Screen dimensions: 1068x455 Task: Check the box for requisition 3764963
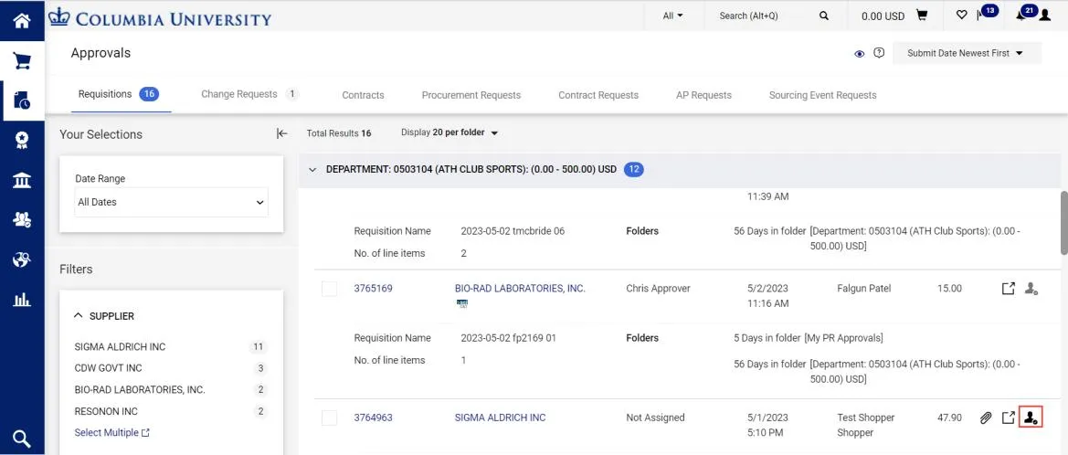click(330, 418)
